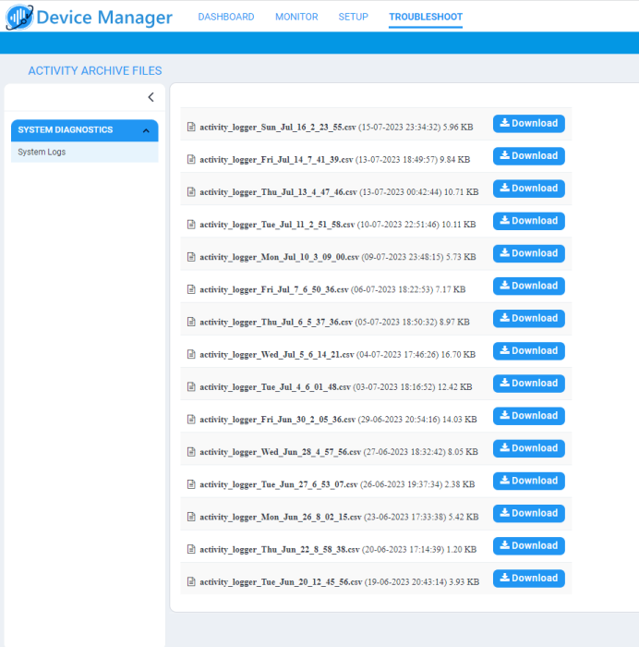Switch to the Dashboard tab
The width and height of the screenshot is (639, 647).
coord(225,17)
